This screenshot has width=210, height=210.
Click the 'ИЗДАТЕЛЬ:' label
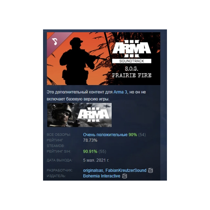click(x=56, y=176)
